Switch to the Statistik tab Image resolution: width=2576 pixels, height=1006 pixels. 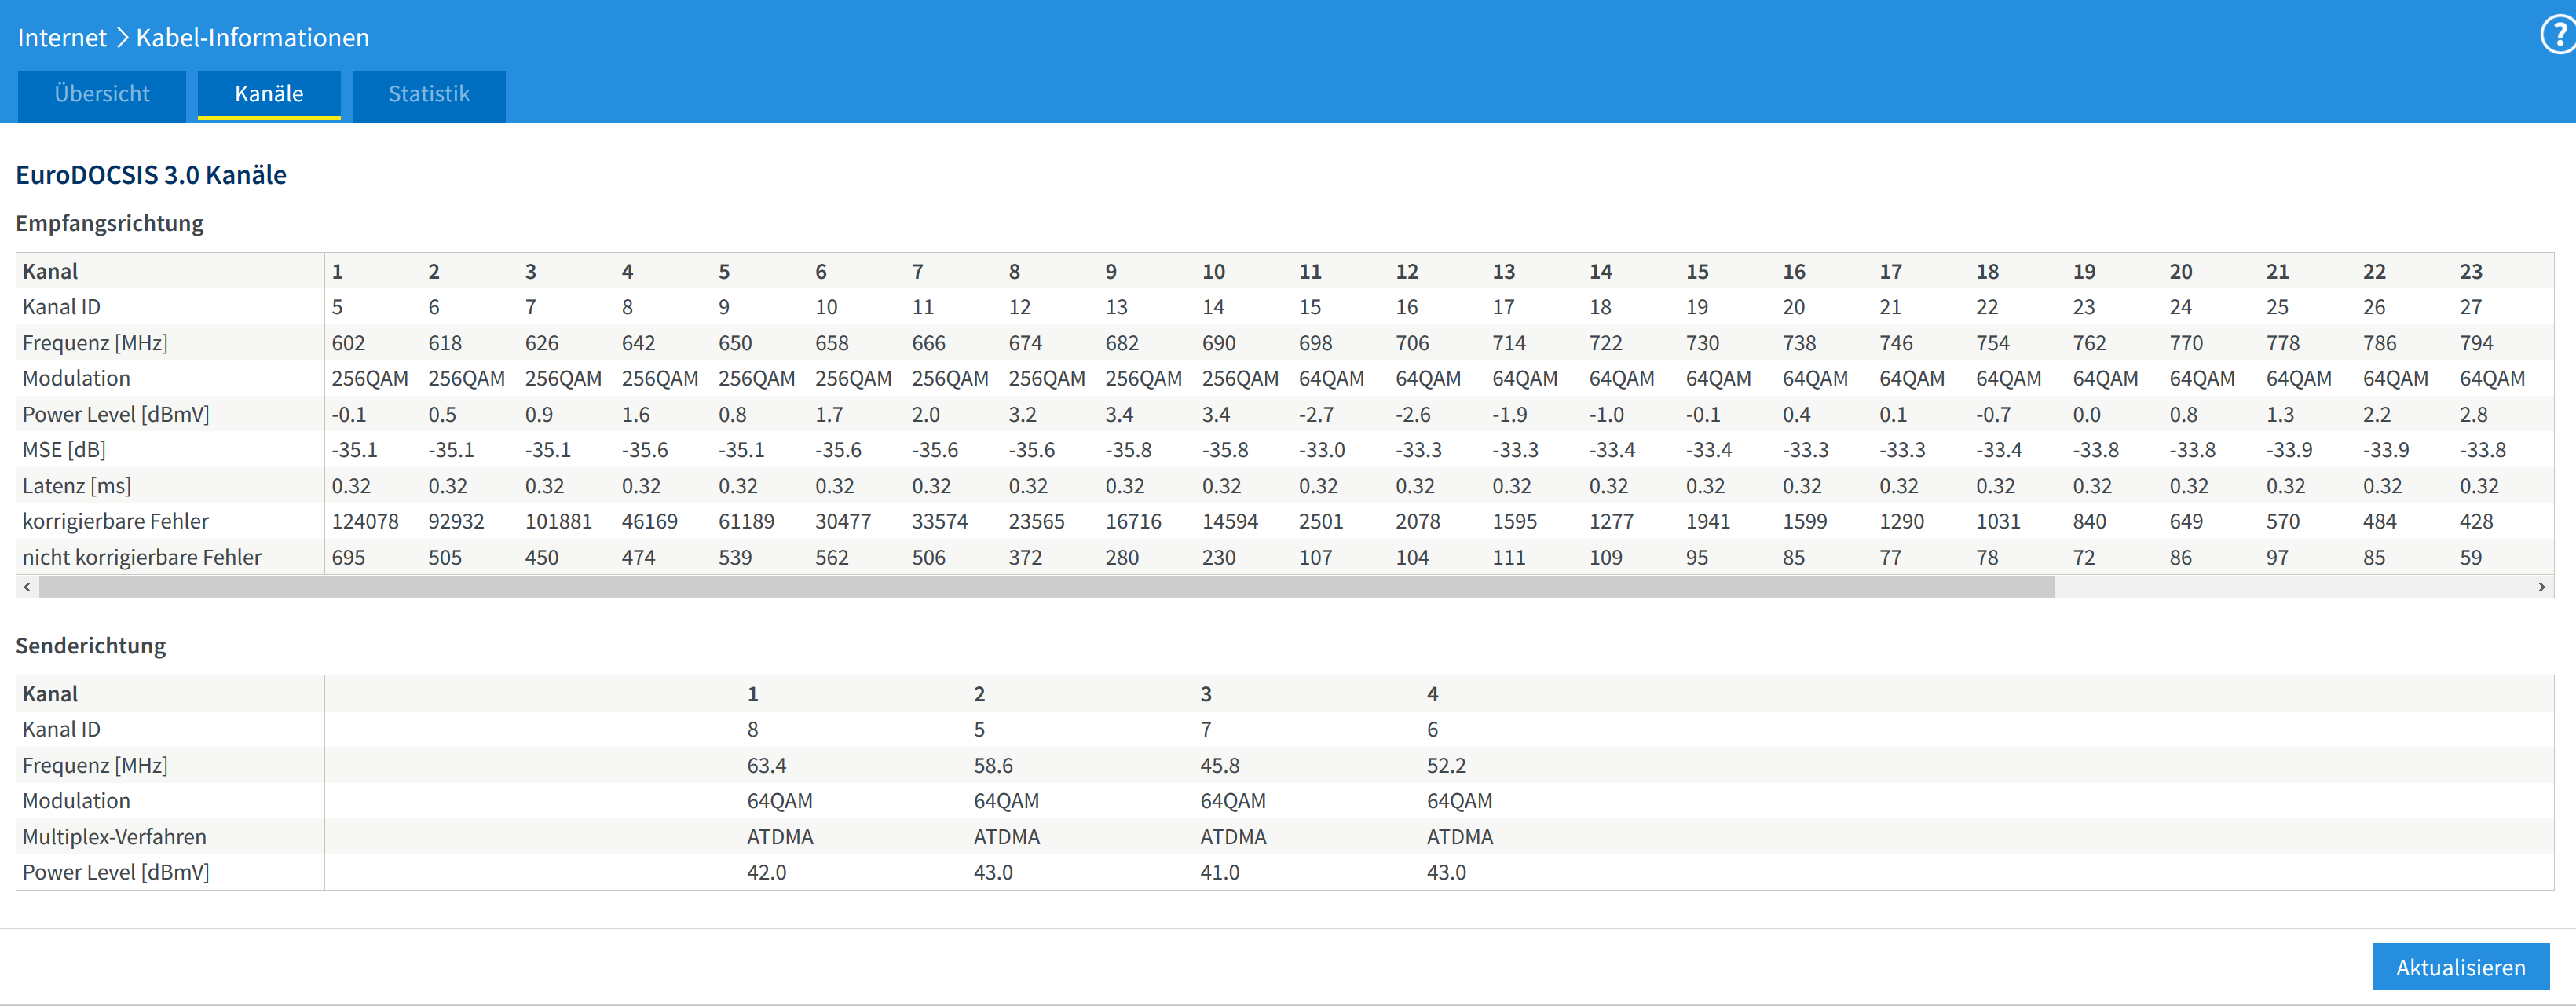[428, 94]
